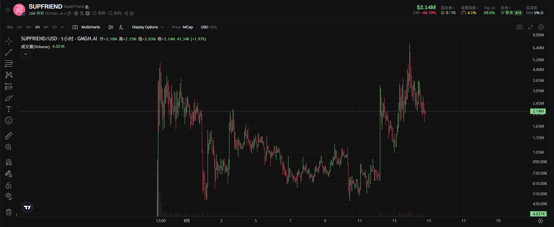
Task: Select the XABCD pattern tool
Action: [9, 75]
